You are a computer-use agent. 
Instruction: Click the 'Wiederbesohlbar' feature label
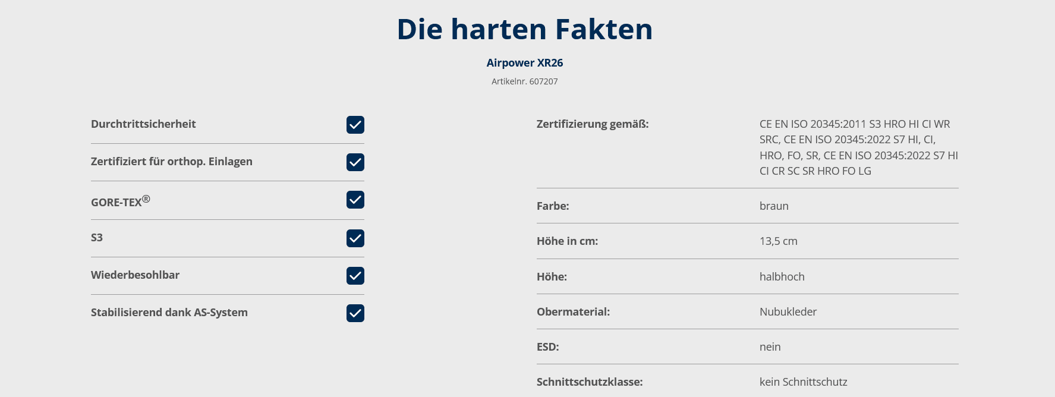click(x=135, y=275)
